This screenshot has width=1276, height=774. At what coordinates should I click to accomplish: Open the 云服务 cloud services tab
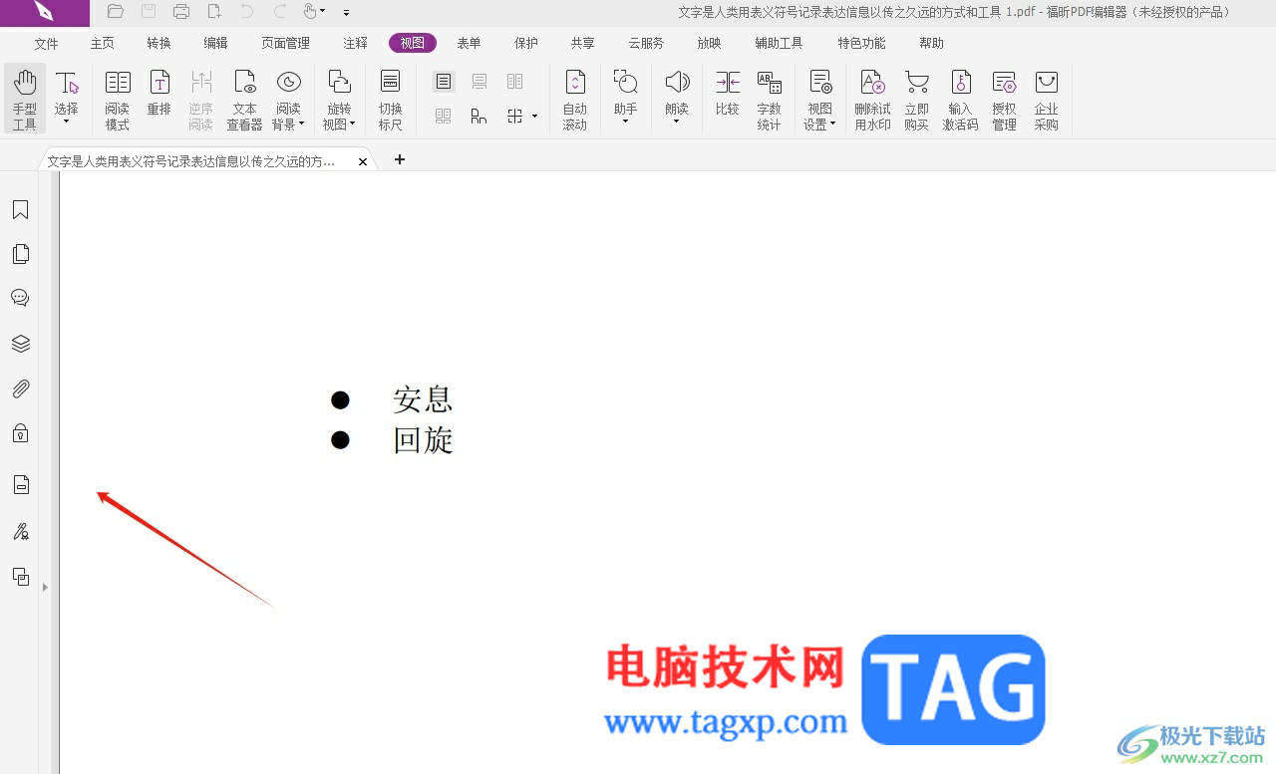coord(646,44)
